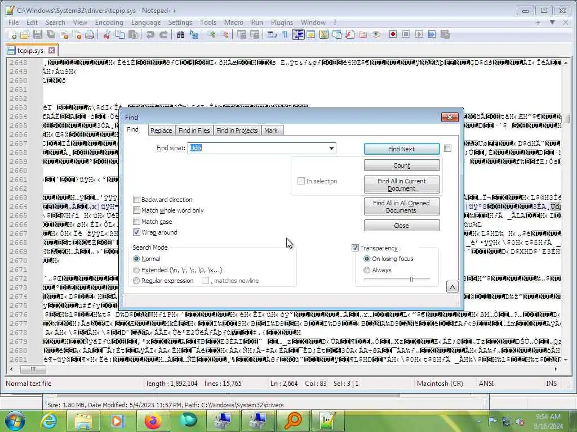Open Windows Explorer folder icon in taskbar
The image size is (577, 432).
tap(83, 421)
